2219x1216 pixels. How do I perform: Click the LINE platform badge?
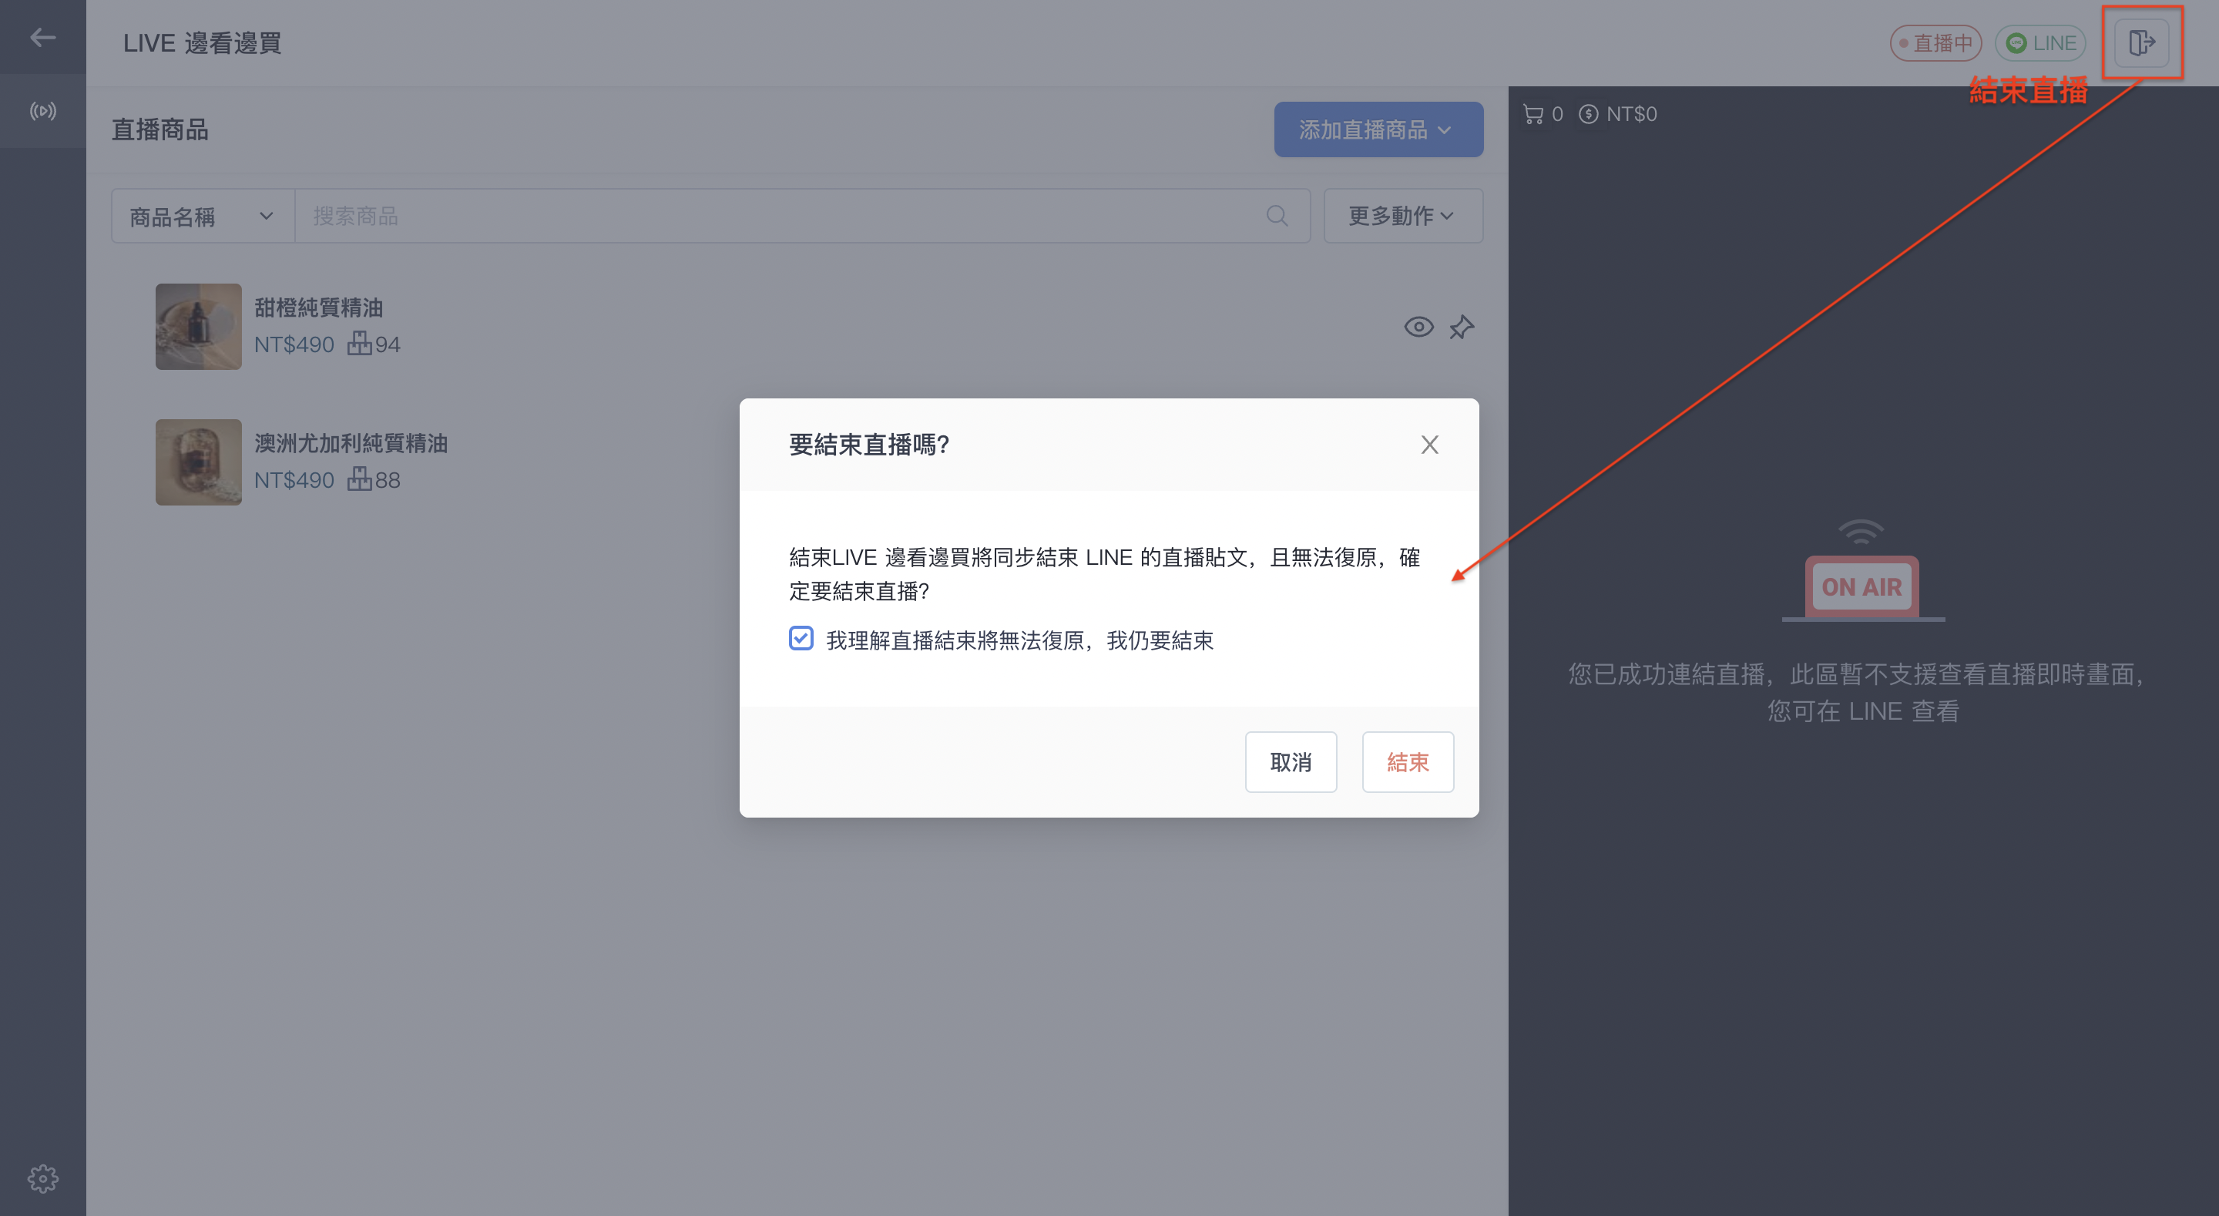click(x=2041, y=43)
